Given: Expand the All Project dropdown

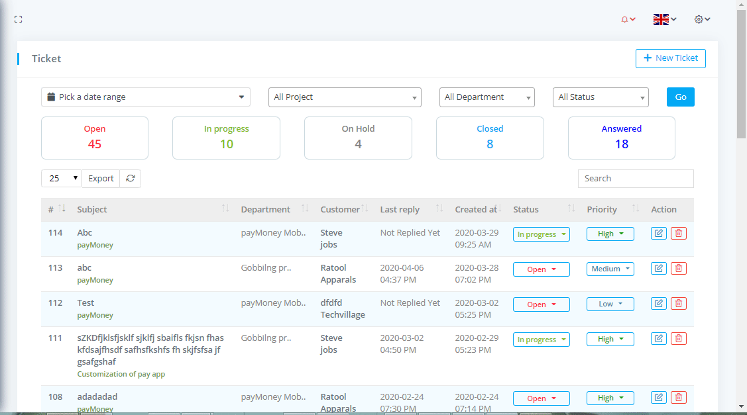Looking at the screenshot, I should point(345,97).
